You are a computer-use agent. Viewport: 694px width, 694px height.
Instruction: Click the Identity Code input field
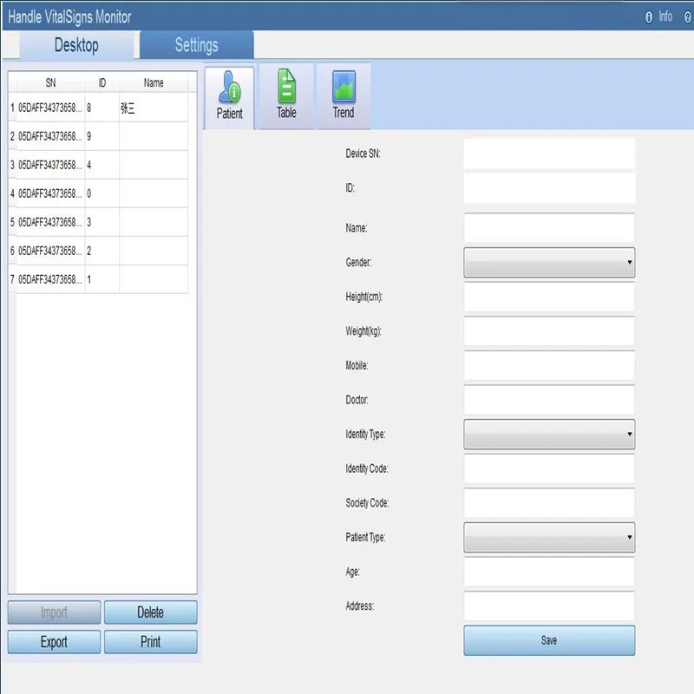(x=549, y=468)
